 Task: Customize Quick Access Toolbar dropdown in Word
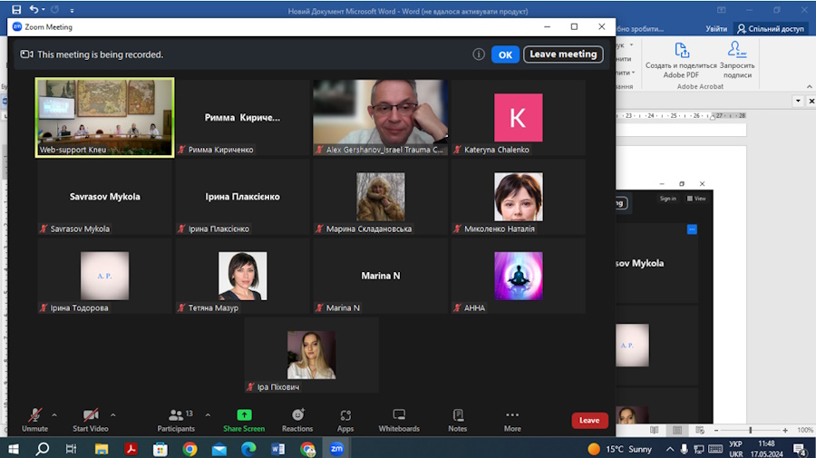(72, 10)
